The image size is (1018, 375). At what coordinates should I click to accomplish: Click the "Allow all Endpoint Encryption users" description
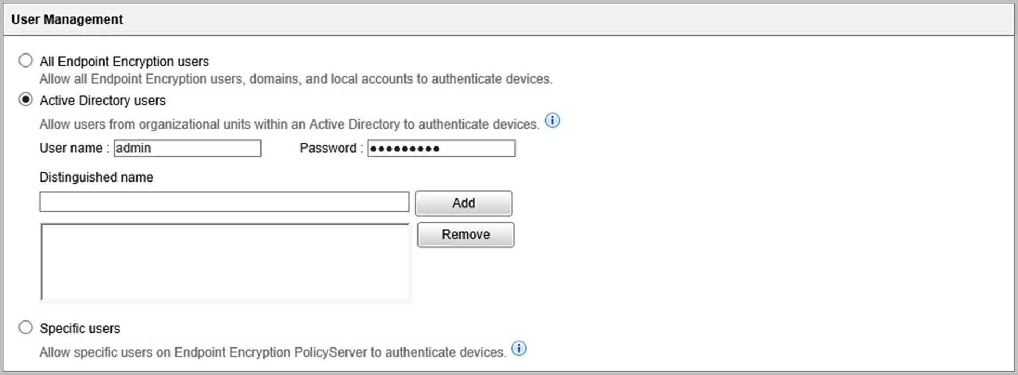click(x=296, y=79)
